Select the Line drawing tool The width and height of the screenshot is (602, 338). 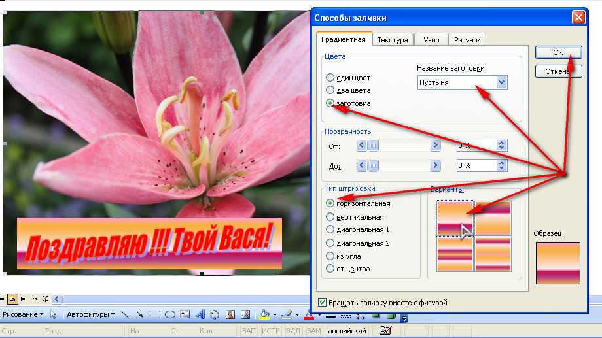click(x=125, y=314)
